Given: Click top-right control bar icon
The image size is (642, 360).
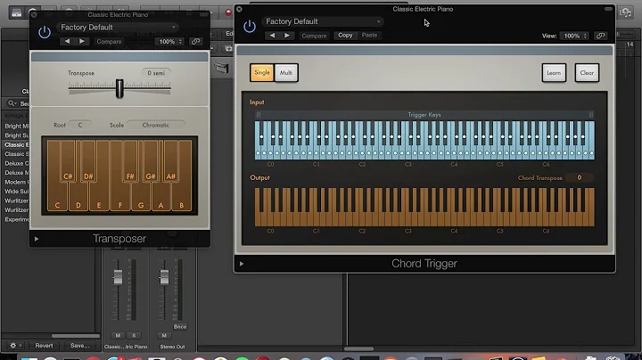Looking at the screenshot, I should 626,12.
